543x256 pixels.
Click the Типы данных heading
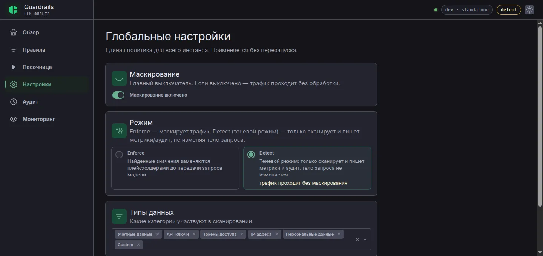152,212
